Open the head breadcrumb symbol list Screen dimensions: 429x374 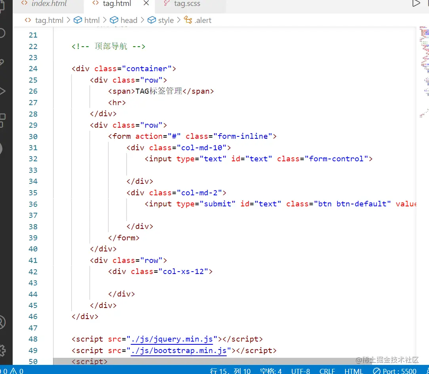click(x=123, y=20)
